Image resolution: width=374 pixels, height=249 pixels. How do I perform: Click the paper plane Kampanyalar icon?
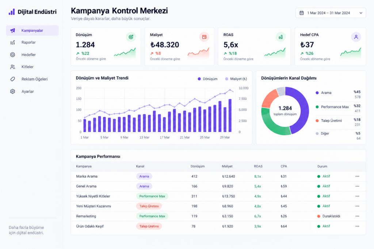point(13,31)
